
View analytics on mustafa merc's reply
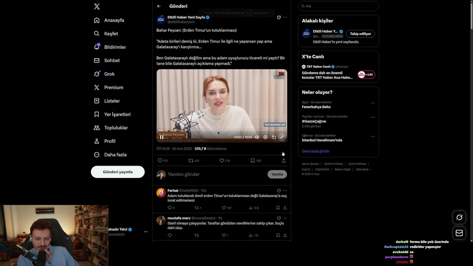point(253,235)
